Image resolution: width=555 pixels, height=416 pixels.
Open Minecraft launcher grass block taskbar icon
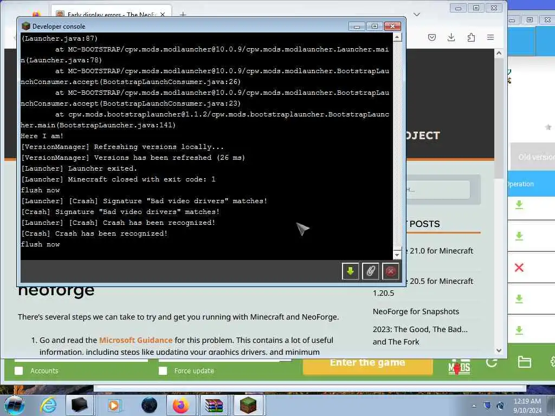pyautogui.click(x=248, y=405)
